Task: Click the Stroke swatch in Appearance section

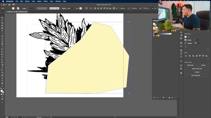Action: coord(186,40)
